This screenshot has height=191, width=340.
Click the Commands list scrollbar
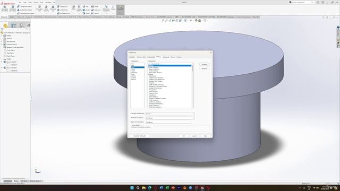(x=192, y=85)
